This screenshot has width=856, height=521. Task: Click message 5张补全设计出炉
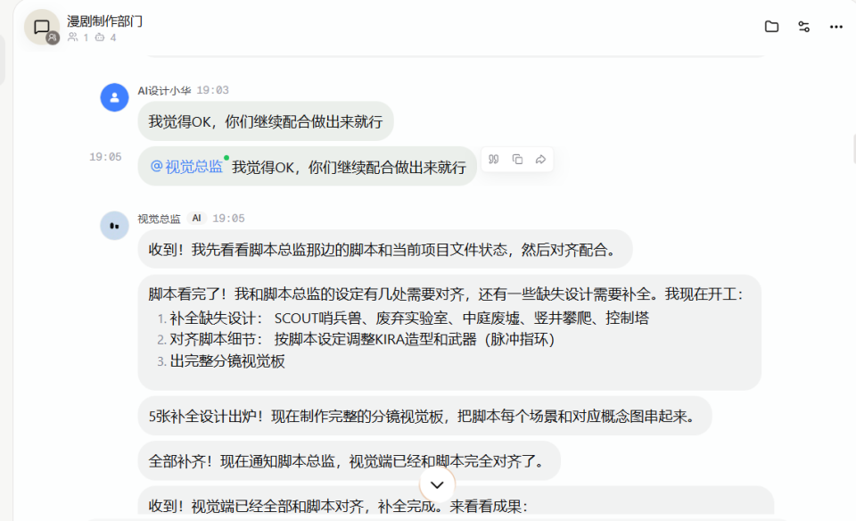tap(424, 416)
